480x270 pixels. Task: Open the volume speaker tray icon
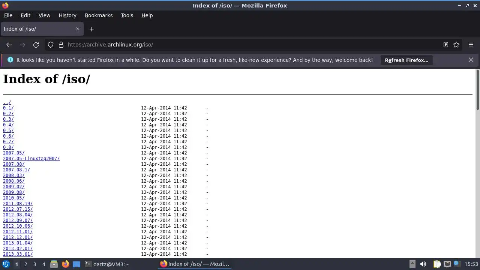(x=423, y=264)
